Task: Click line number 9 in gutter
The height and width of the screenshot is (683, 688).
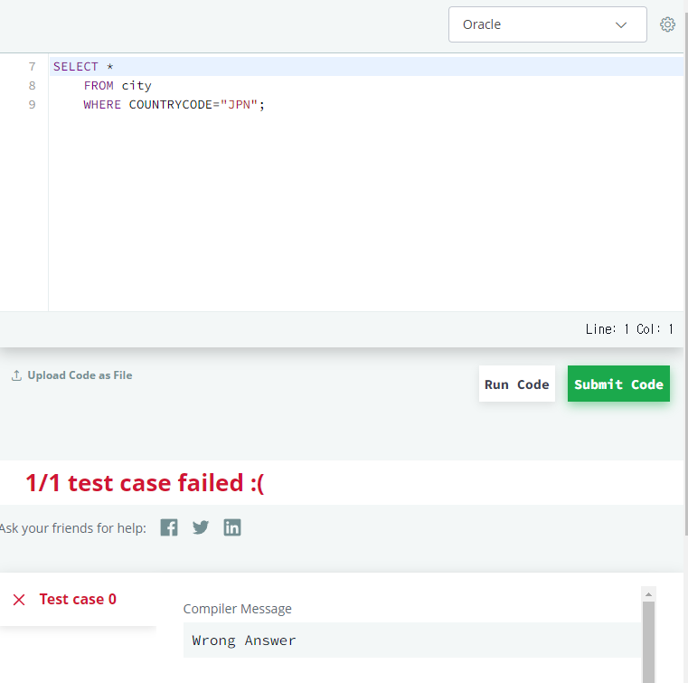Action: [32, 105]
